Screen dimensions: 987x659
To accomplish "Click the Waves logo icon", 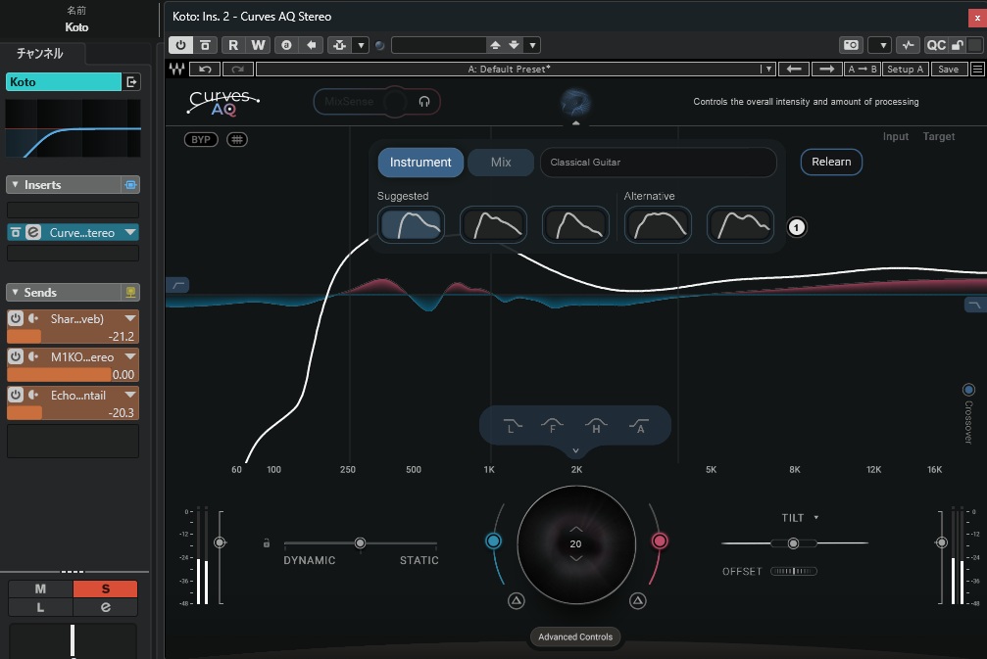I will click(176, 70).
